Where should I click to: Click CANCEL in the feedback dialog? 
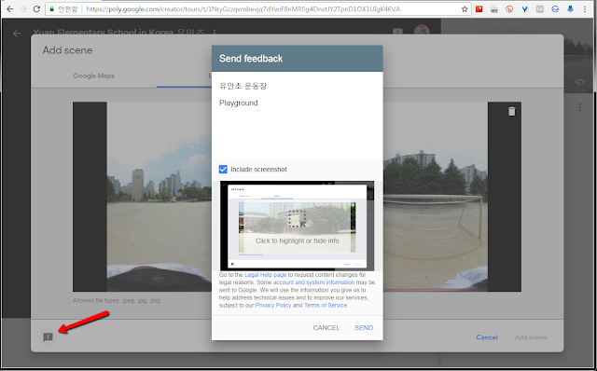click(326, 327)
